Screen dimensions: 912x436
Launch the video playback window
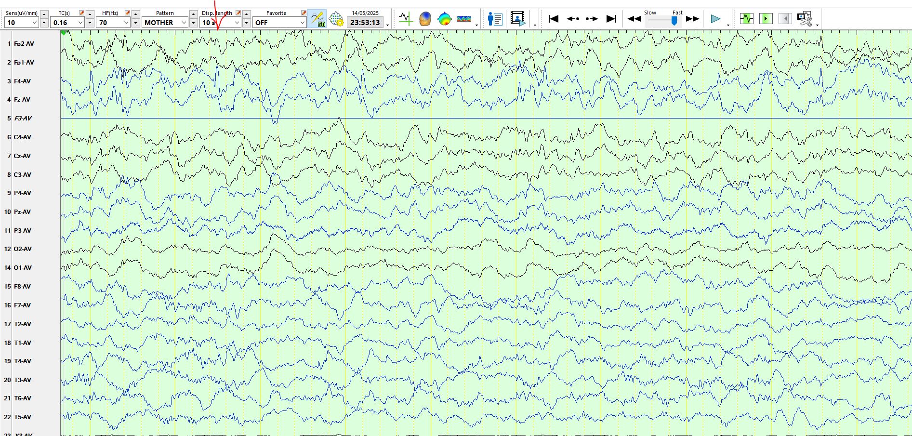[518, 19]
